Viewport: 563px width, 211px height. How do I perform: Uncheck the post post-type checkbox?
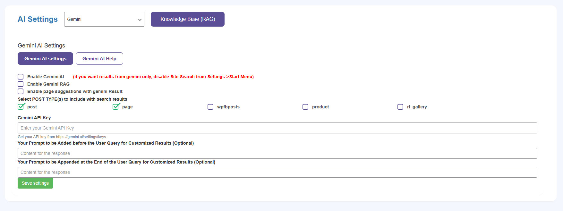click(21, 107)
